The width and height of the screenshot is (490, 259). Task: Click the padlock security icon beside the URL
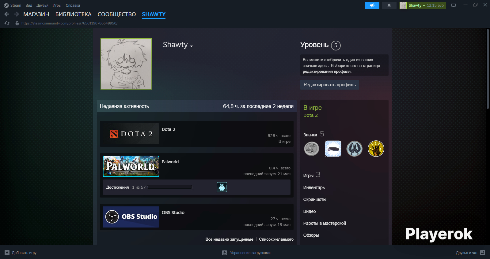[x=17, y=23]
